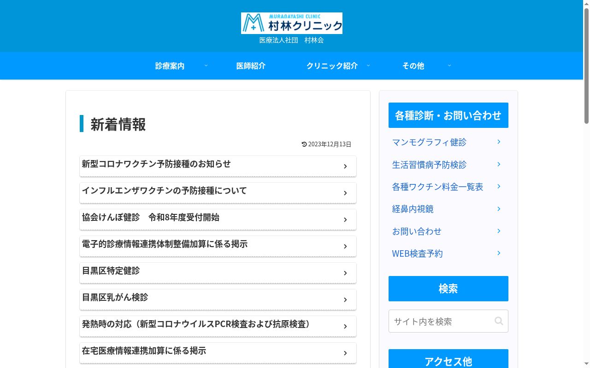Open the マンモグラフィ健診 link

coord(448,142)
